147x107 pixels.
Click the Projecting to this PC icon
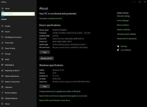coord(2,71)
